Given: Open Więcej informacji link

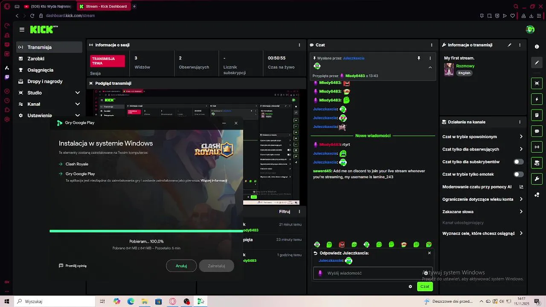Looking at the screenshot, I should click(214, 180).
